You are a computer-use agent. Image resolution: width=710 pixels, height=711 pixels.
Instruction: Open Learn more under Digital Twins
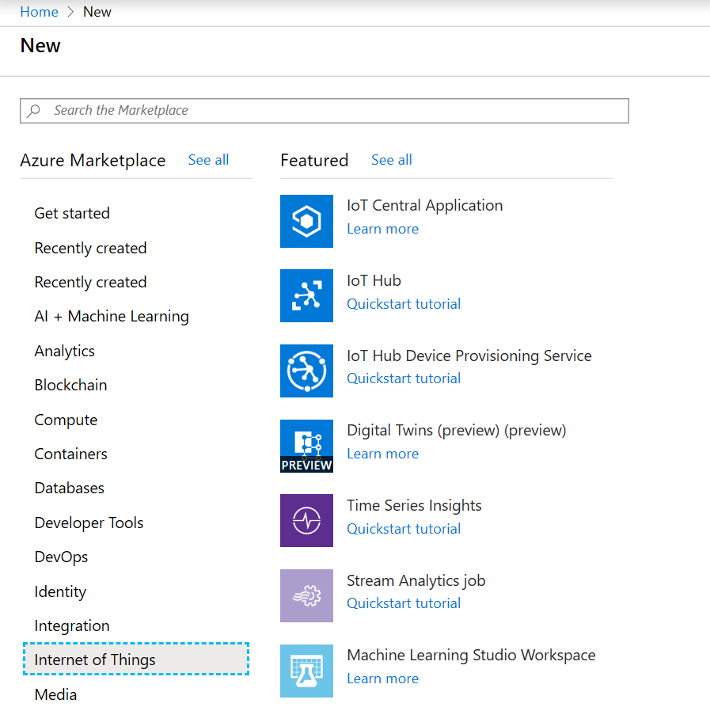coord(382,454)
